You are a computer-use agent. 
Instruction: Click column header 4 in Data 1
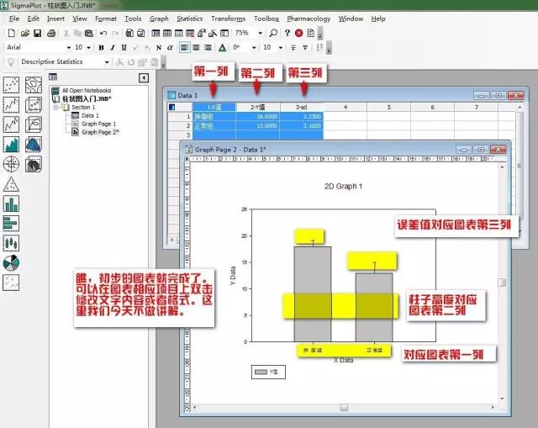(345, 107)
